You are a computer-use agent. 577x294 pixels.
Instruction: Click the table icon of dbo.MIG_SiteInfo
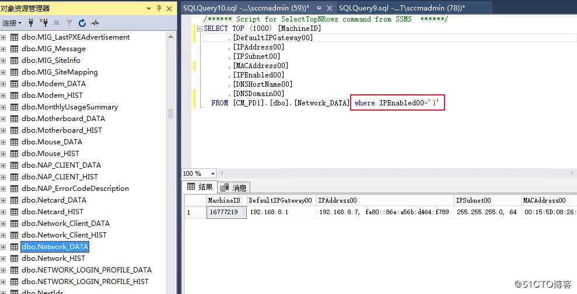point(15,60)
